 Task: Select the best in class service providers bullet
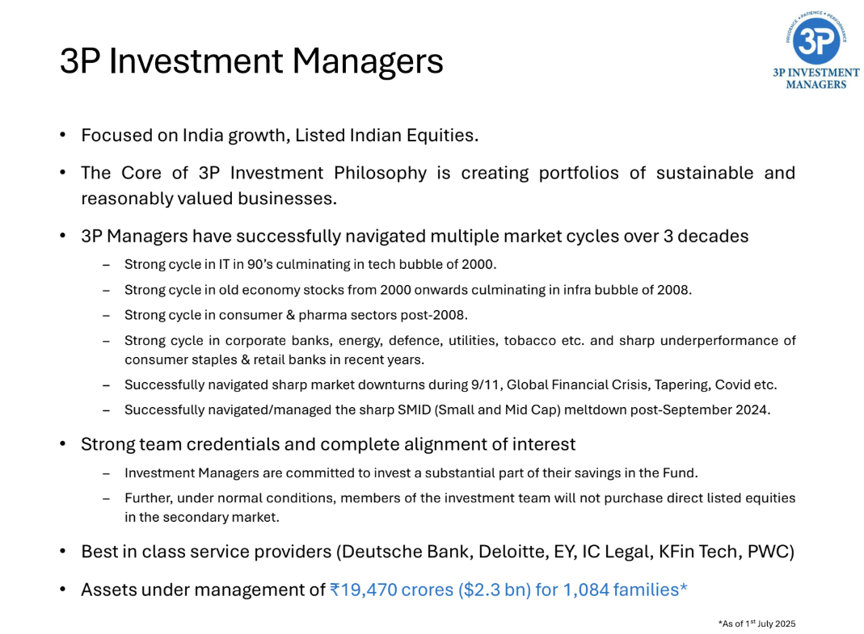click(437, 552)
